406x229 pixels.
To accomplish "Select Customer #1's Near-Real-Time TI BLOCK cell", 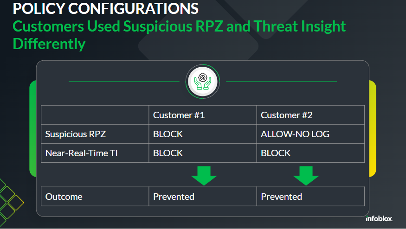I will pyautogui.click(x=168, y=153).
